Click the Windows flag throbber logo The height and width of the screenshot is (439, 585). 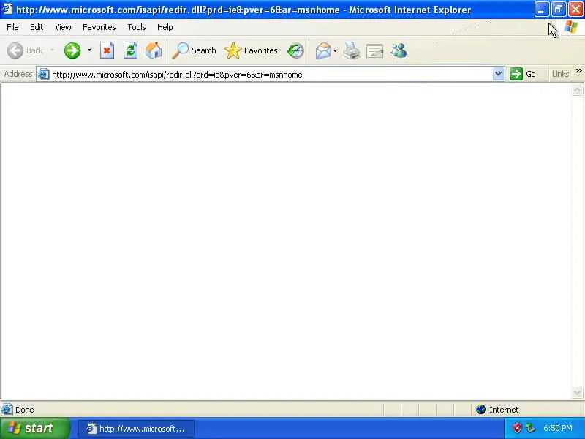coord(572,27)
